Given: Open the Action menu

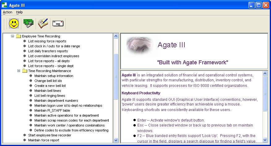Looking at the screenshot, I should [x=8, y=12].
